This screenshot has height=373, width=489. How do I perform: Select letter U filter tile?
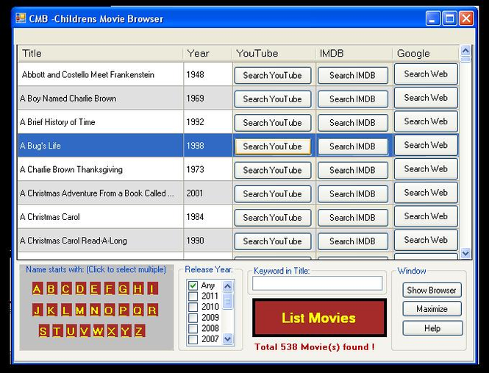pyautogui.click(x=71, y=331)
